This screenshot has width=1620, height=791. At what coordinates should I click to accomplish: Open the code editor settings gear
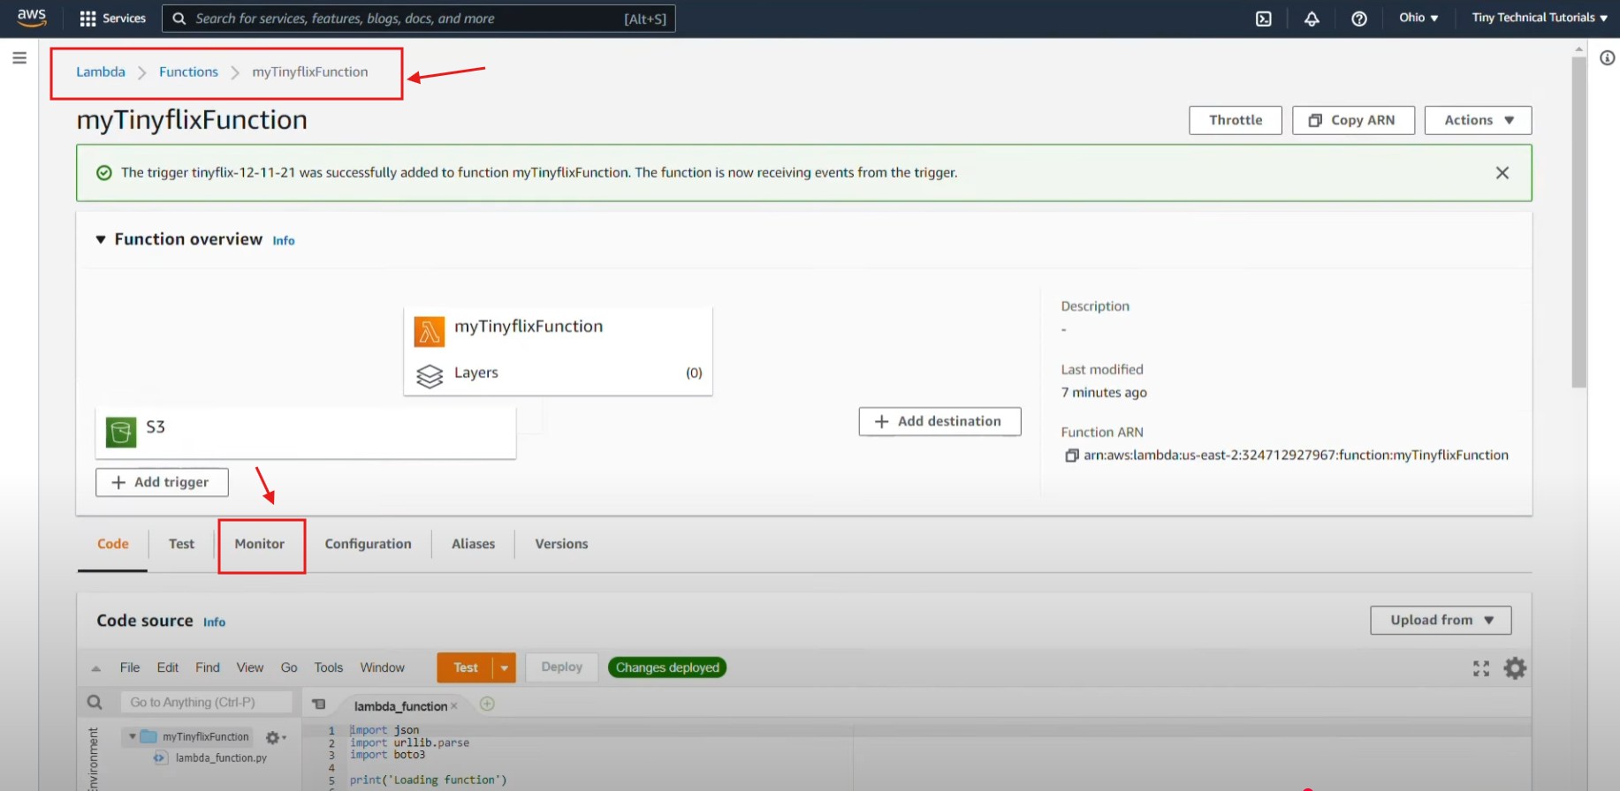pyautogui.click(x=1515, y=668)
